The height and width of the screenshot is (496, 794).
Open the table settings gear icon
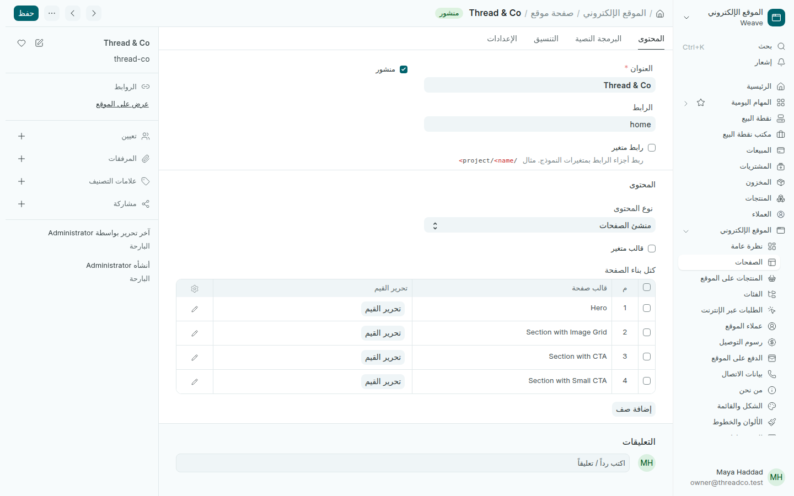195,288
